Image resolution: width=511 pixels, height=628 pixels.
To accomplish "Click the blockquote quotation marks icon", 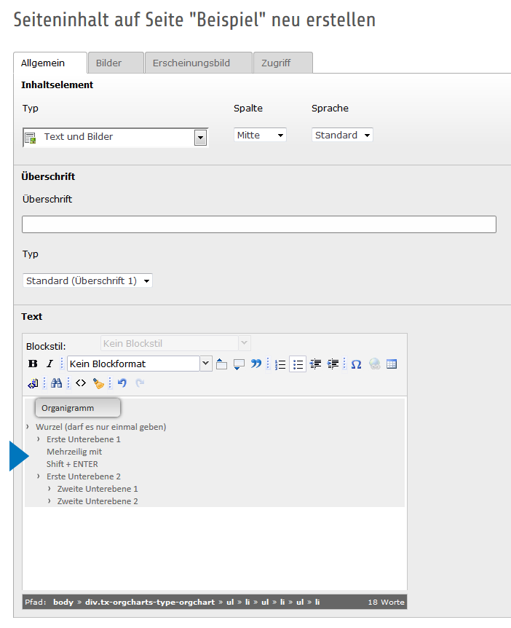I will pos(255,364).
